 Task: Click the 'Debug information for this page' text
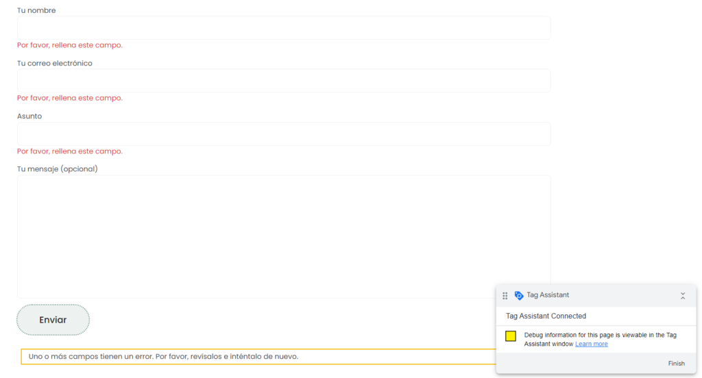(x=600, y=339)
